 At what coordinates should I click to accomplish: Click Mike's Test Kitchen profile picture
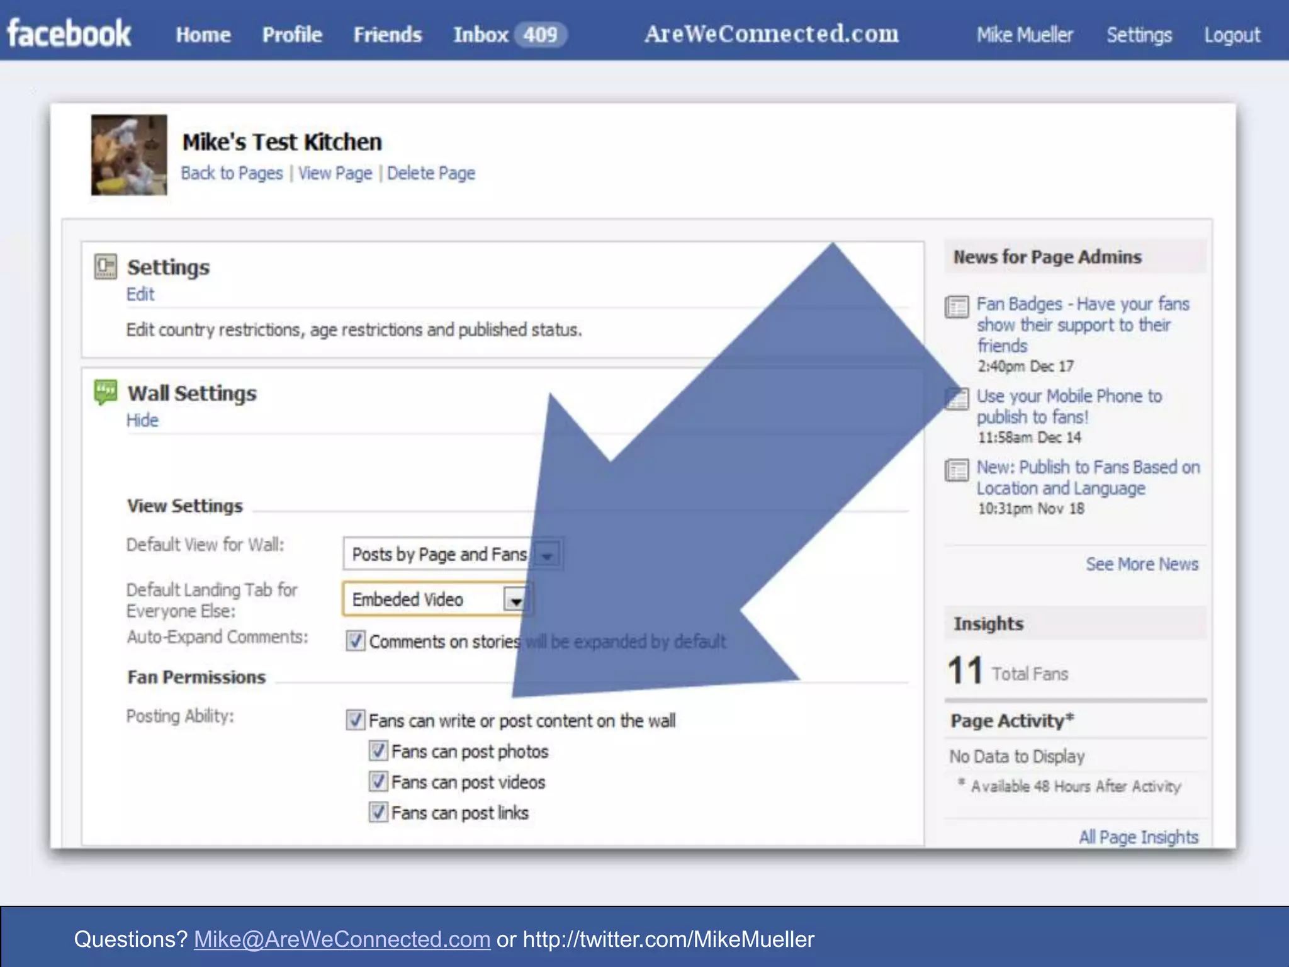click(129, 155)
